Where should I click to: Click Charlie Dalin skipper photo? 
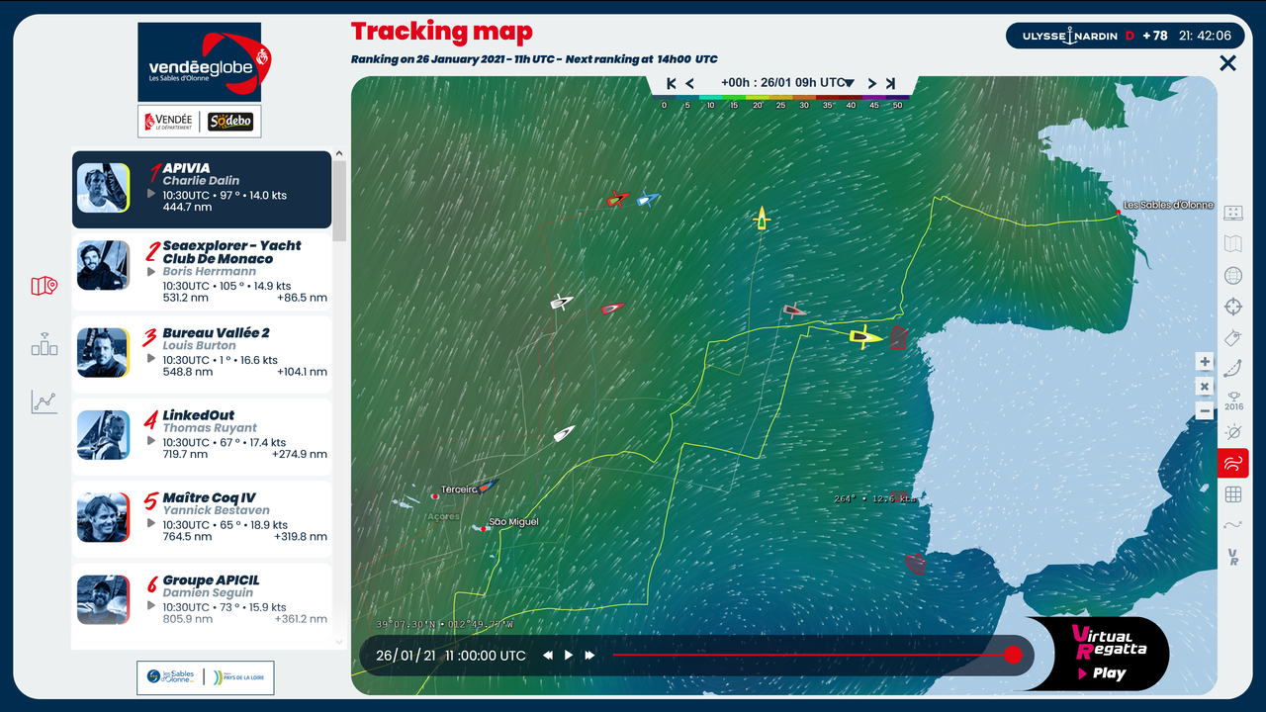[x=104, y=188]
